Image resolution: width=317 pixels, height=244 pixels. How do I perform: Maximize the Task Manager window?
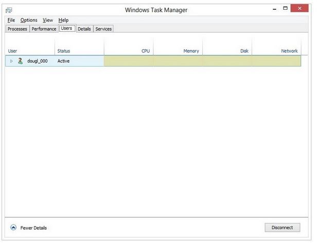285,8
